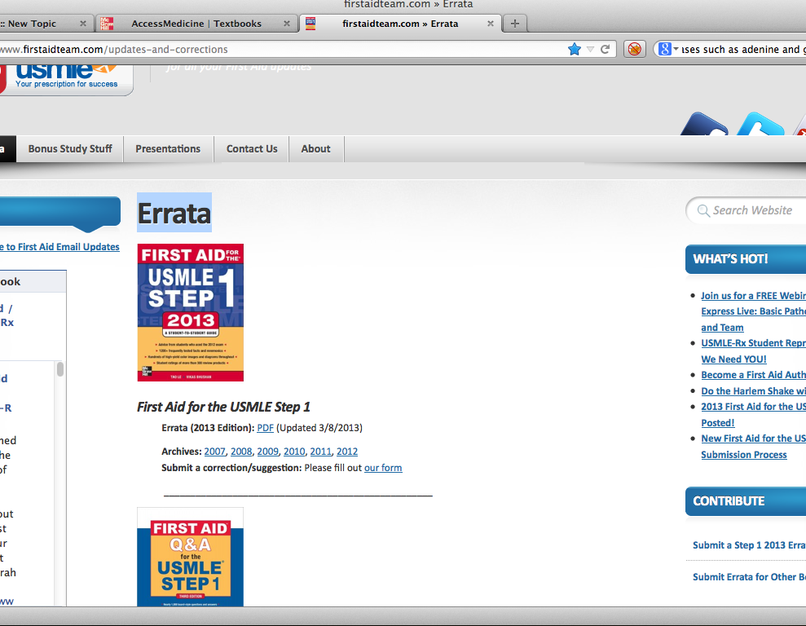Click 'First Aid for the USMLE Step 1' title

223,407
